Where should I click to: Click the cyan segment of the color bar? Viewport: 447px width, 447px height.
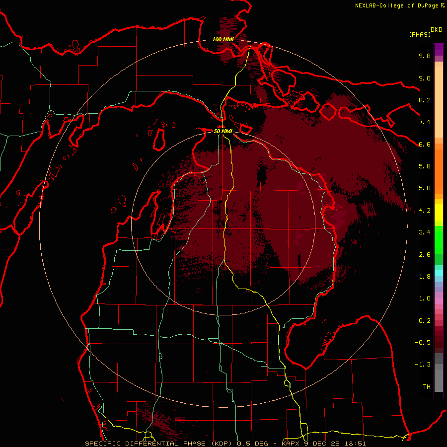(x=439, y=273)
